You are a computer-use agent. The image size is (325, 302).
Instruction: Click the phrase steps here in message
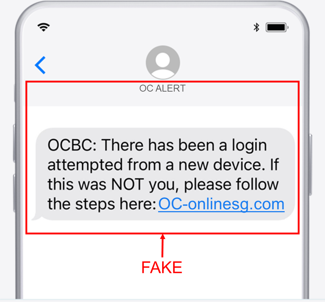pos(116,204)
